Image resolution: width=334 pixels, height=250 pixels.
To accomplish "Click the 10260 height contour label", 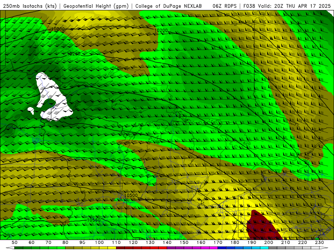I will point(74,54).
